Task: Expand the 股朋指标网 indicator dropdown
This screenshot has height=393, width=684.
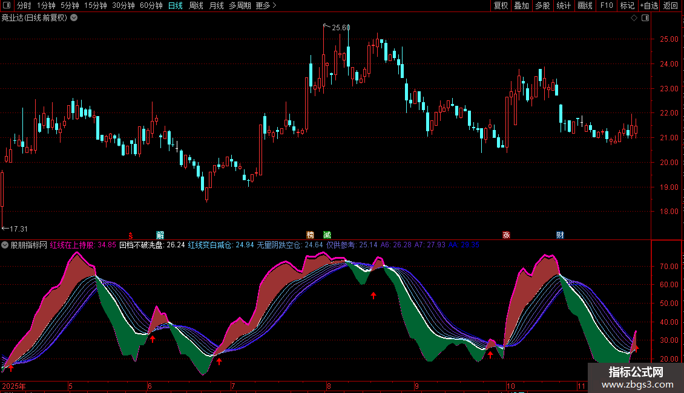Action: click(5, 245)
